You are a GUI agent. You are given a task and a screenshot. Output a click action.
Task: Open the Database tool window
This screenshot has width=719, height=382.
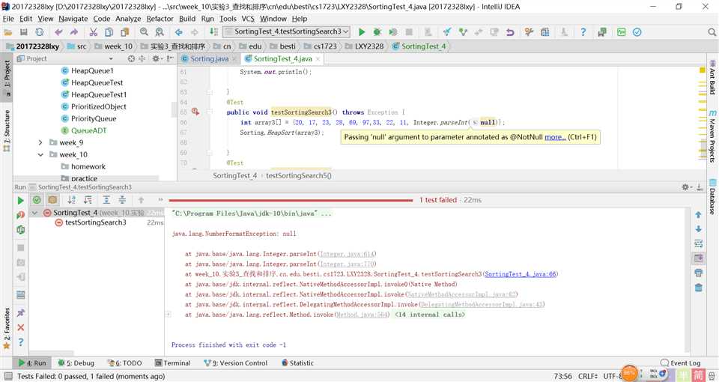coord(712,197)
